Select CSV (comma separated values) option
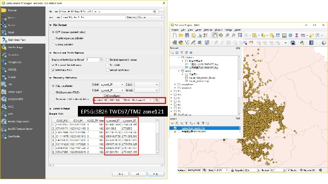Screen dimensions: 328x184 click(x=53, y=32)
